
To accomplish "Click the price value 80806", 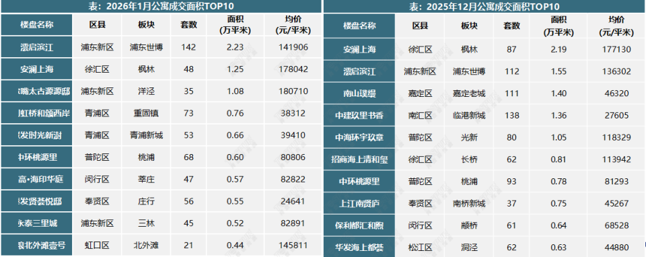I will 293,157.
